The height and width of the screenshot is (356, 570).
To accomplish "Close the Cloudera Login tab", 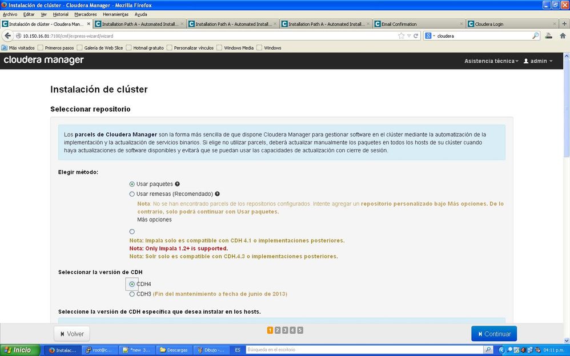I will pyautogui.click(x=555, y=24).
